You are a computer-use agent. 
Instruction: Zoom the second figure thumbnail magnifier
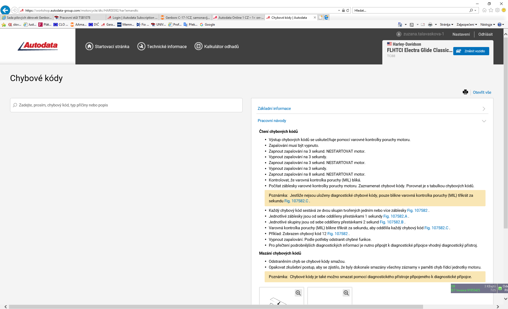click(346, 293)
